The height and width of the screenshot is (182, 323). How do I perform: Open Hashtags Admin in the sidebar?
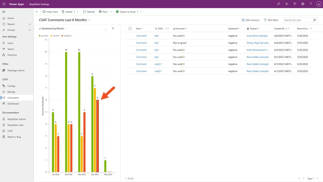16,71
